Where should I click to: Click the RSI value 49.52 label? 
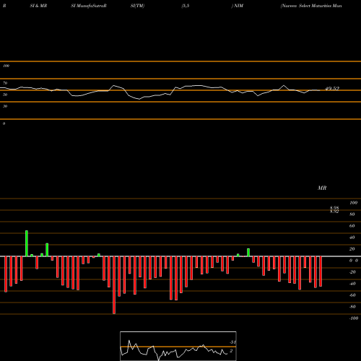332,88
